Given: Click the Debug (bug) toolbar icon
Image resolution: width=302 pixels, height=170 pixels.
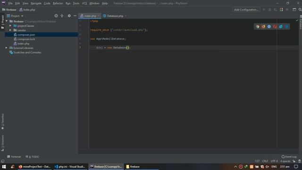Looking at the screenshot, I should 270,9.
